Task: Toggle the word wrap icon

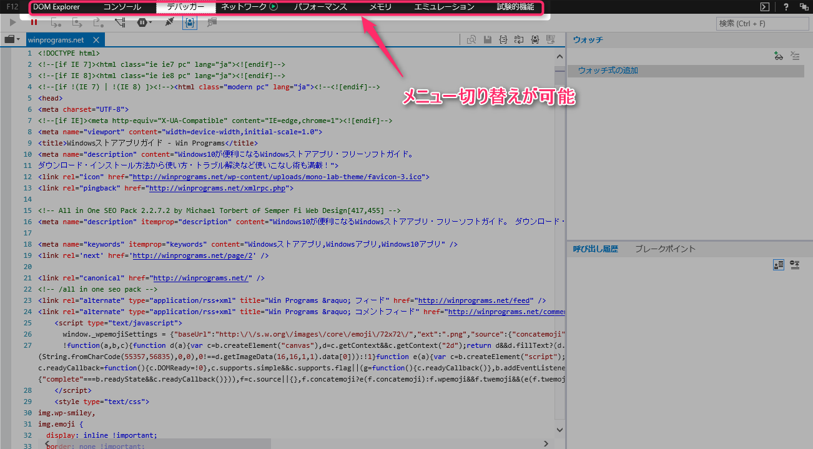Action: coord(519,39)
